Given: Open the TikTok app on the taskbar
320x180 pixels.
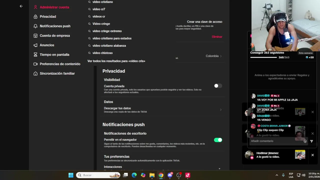Looking at the screenshot, I should click(188, 175).
